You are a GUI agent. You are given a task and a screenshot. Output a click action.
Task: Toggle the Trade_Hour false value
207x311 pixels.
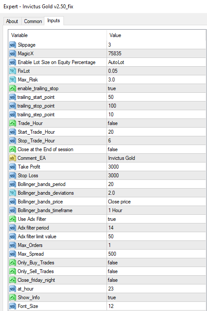(156, 123)
